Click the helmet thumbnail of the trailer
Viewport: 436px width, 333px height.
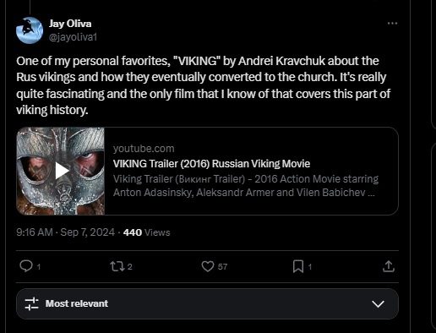click(x=61, y=171)
